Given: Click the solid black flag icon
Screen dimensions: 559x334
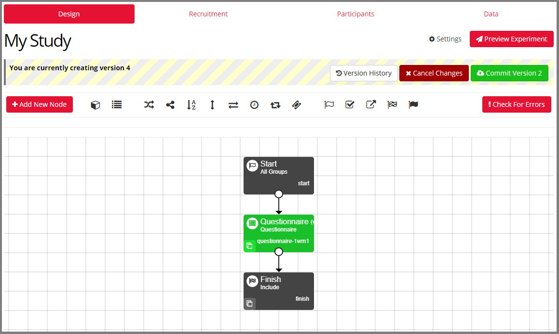Looking at the screenshot, I should [413, 104].
